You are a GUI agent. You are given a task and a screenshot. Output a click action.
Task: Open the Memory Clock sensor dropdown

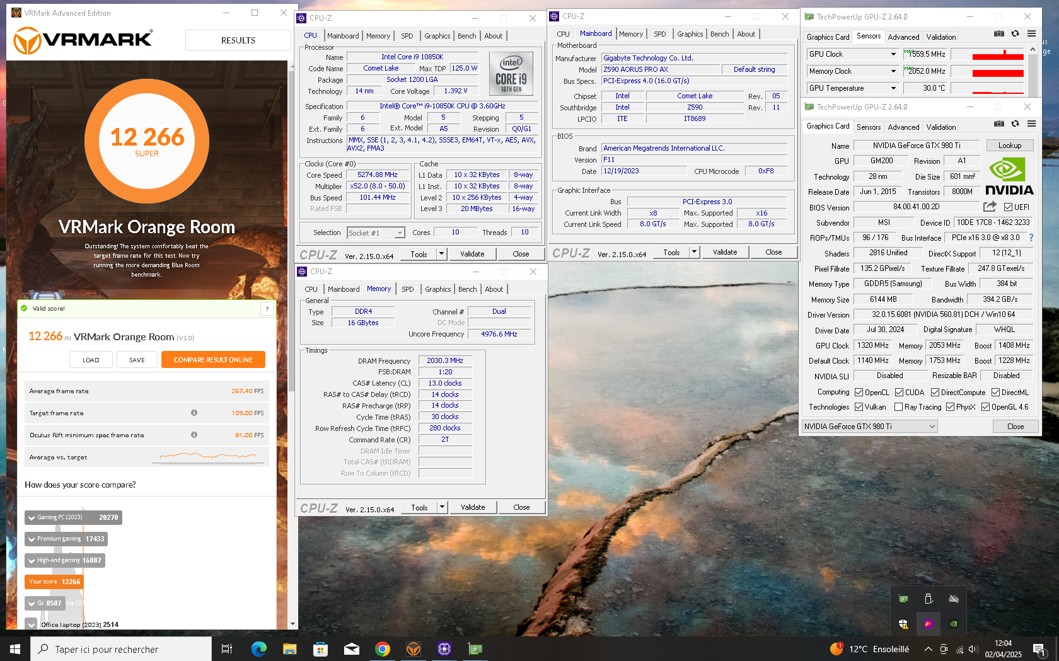[893, 71]
